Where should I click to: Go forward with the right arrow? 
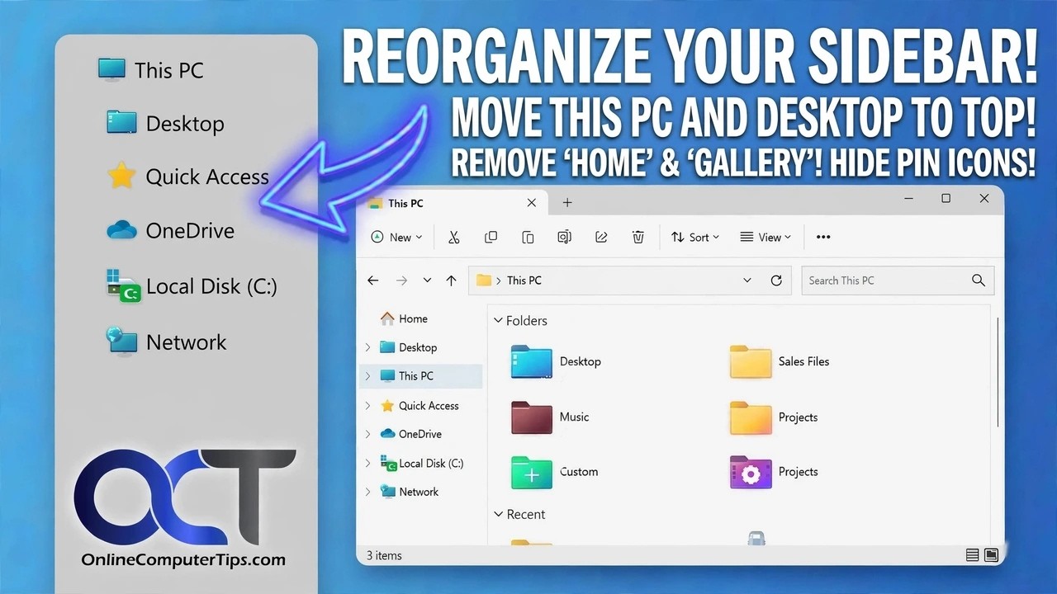click(401, 280)
